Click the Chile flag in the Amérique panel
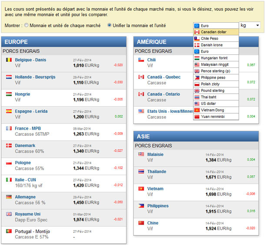This screenshot has width=265, height=245. 141,60
